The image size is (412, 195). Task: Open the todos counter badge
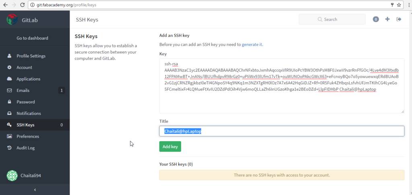(376, 19)
